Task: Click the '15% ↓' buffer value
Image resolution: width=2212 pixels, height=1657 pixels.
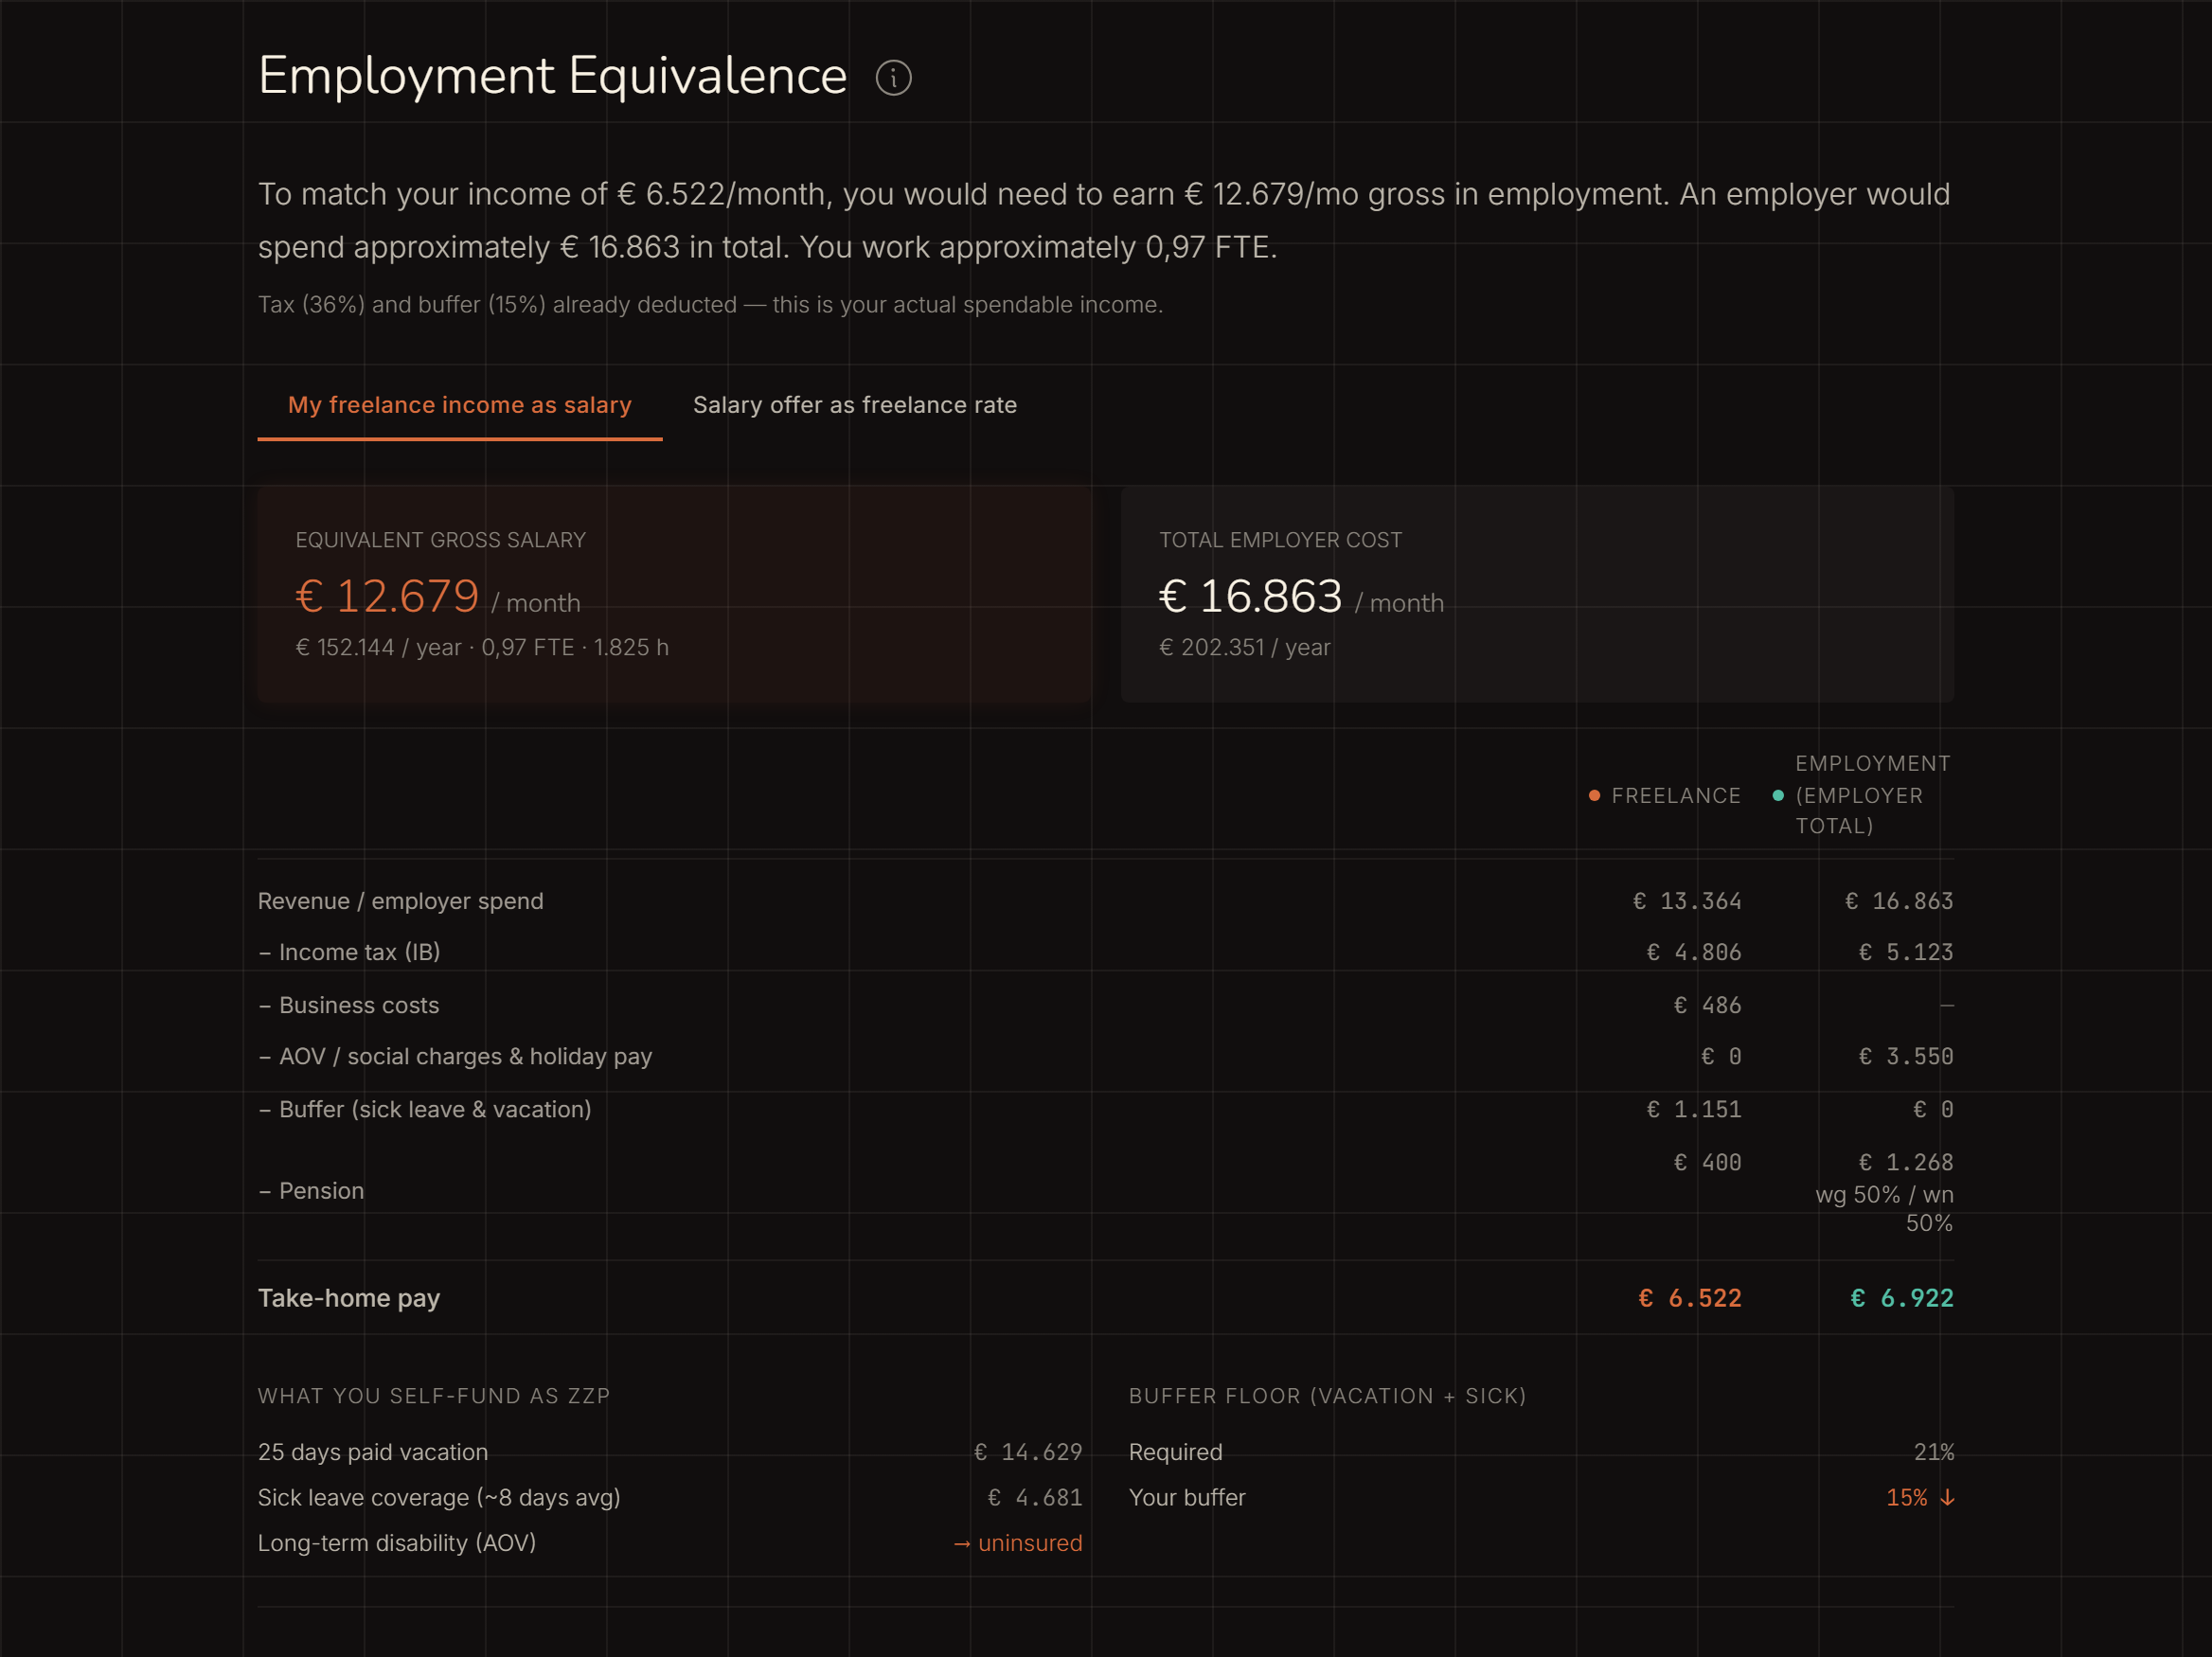Action: pyautogui.click(x=1920, y=1498)
